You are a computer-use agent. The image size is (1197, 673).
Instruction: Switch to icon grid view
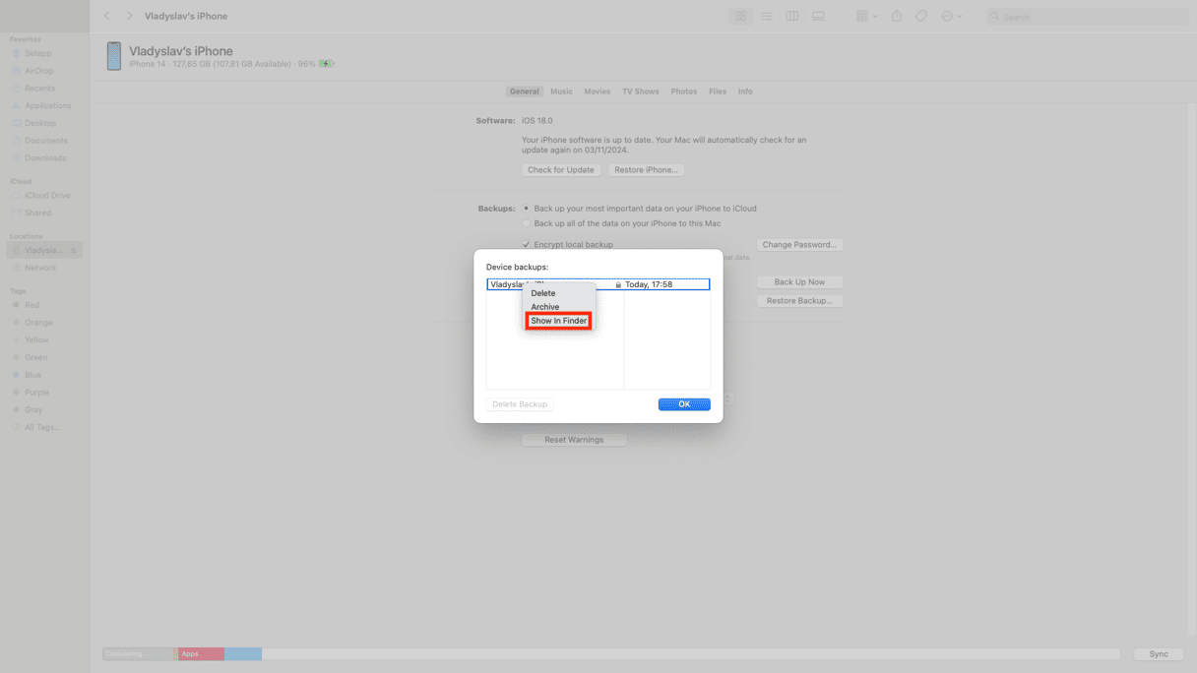click(740, 17)
